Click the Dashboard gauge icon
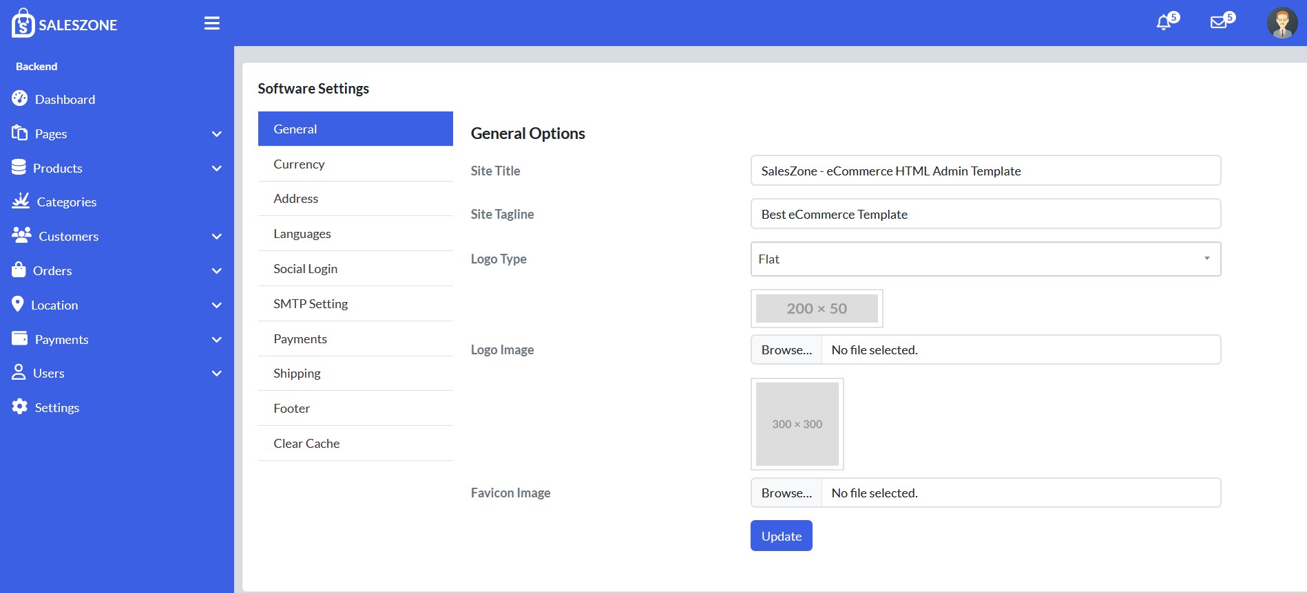This screenshot has height=593, width=1307. [19, 98]
